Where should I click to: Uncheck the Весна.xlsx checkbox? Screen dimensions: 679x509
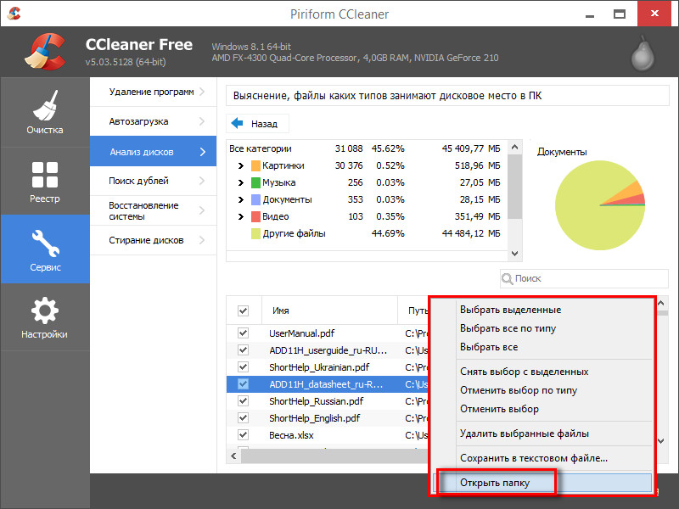243,435
